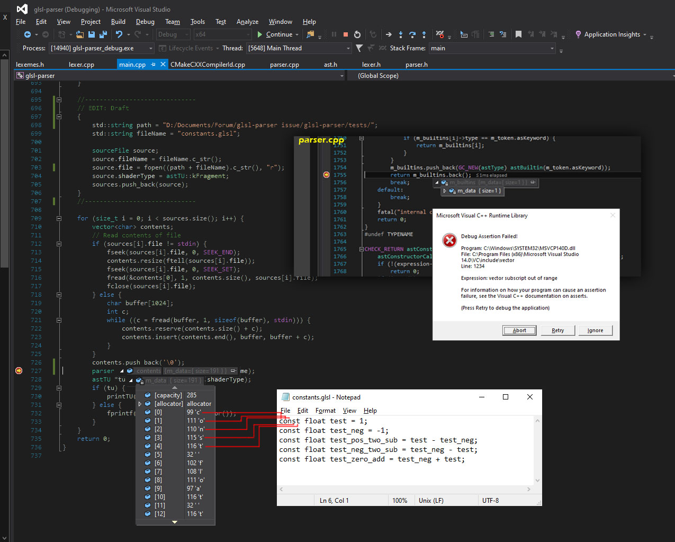Image resolution: width=675 pixels, height=542 pixels.
Task: Open the Application Insights dropdown arrow
Action: (x=645, y=34)
